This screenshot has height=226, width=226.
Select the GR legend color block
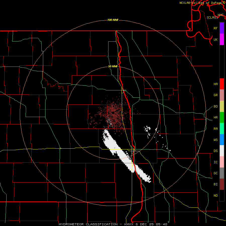coord(222,95)
